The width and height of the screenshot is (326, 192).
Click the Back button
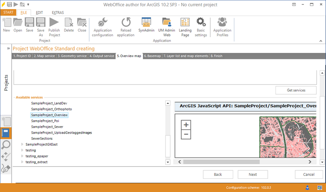[218, 175]
